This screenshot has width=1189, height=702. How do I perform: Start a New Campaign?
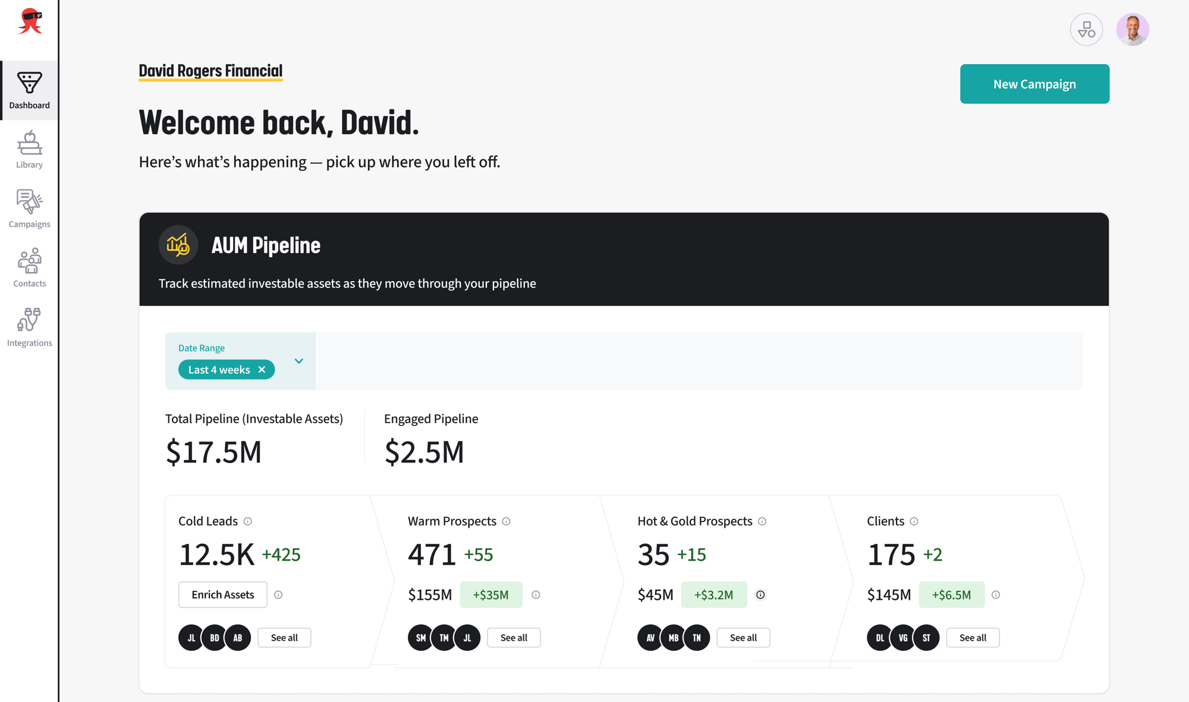pyautogui.click(x=1034, y=84)
